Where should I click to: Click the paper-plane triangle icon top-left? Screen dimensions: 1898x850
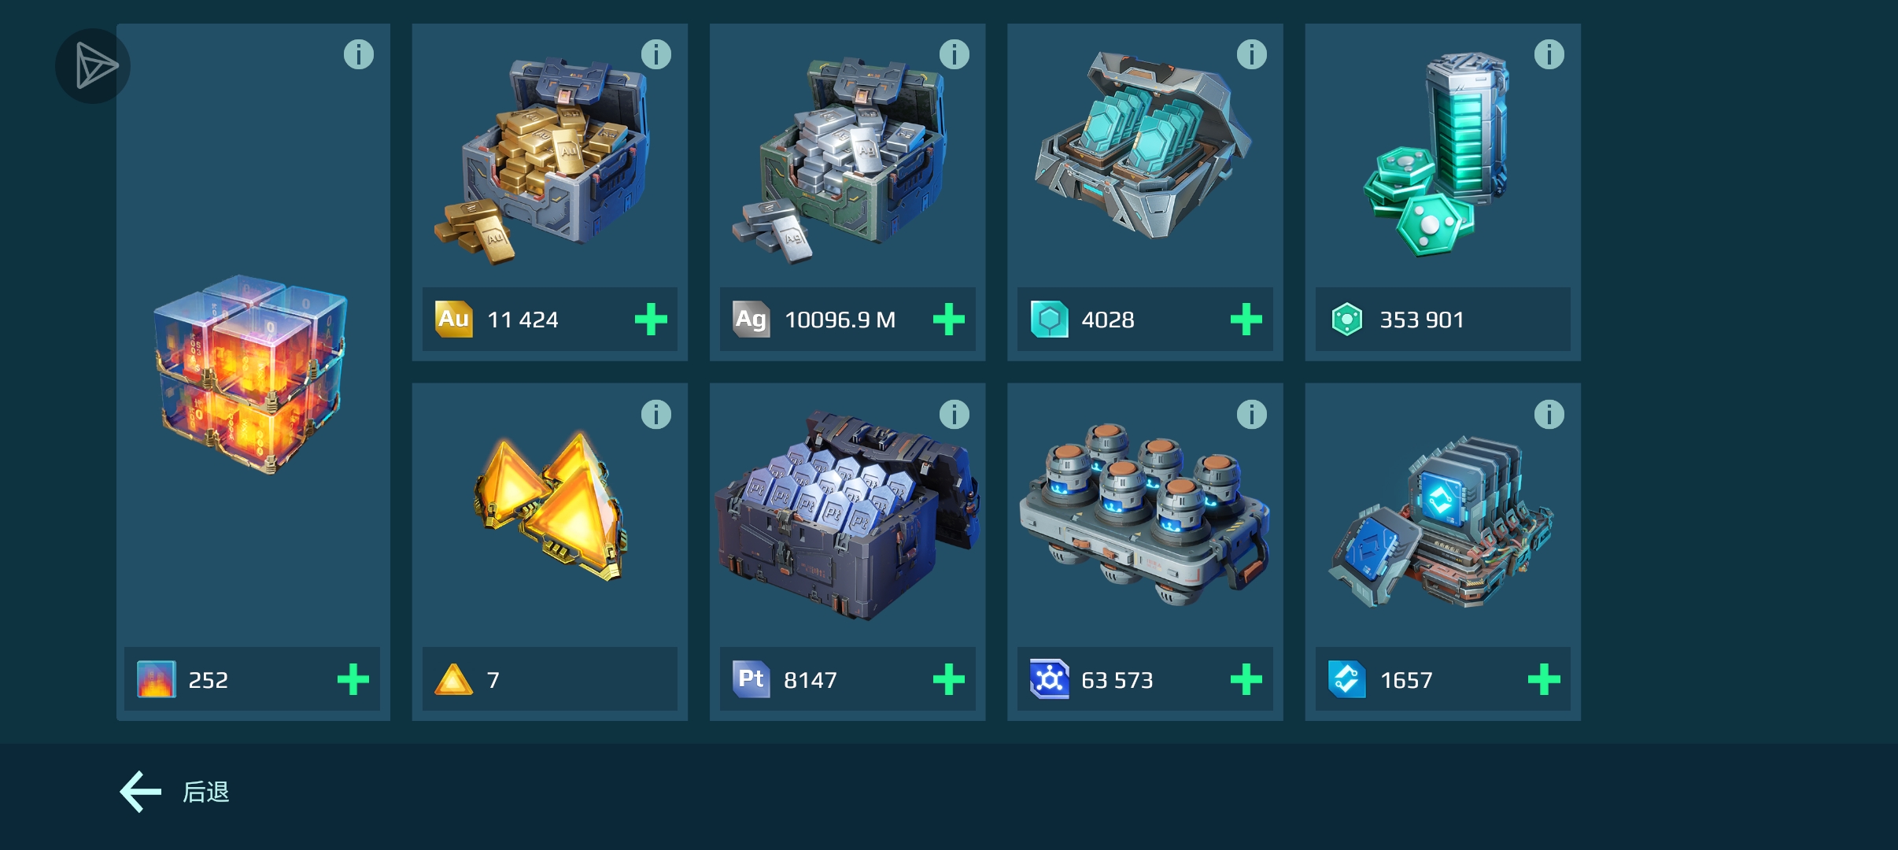point(93,66)
